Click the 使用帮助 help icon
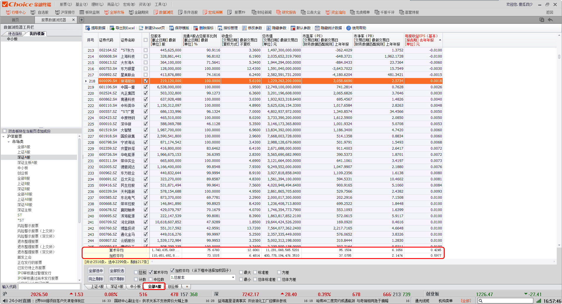 point(349,28)
